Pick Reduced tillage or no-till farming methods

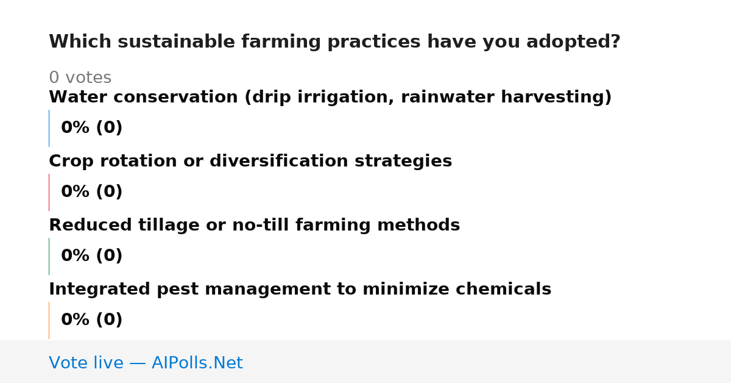254,226
